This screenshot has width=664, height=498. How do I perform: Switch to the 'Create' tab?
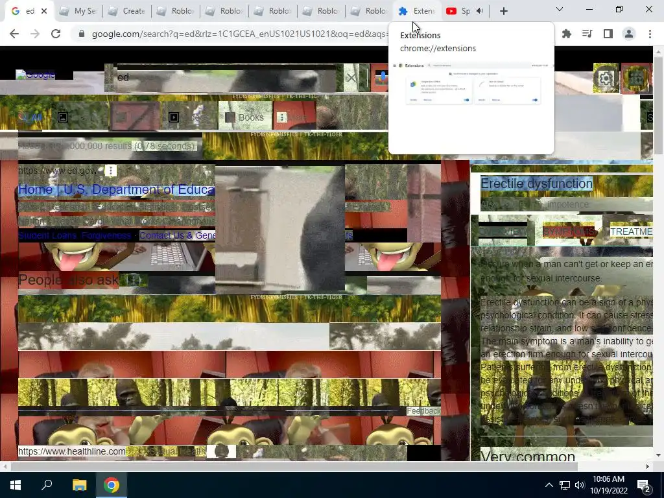click(127, 11)
